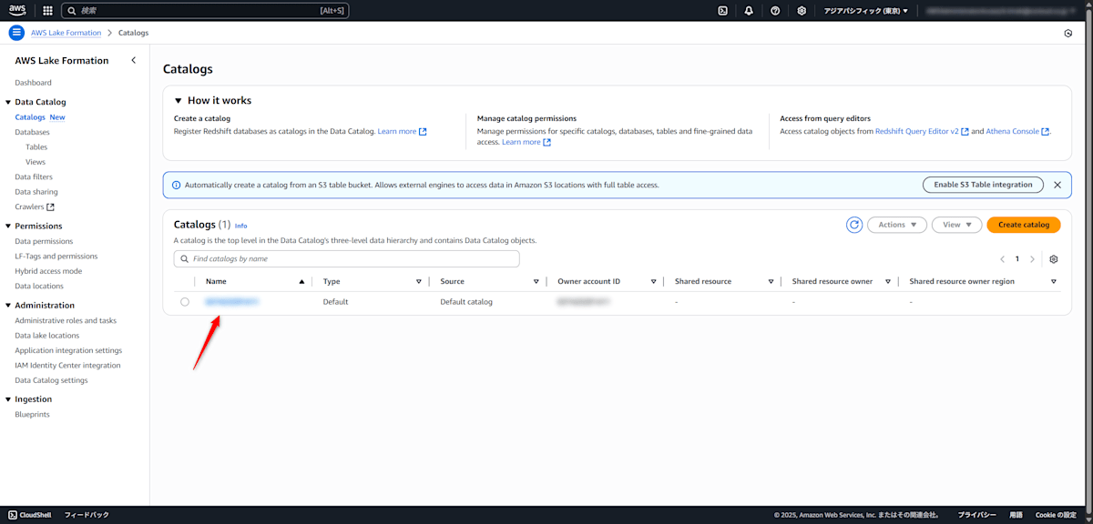
Task: Open the info panel icon at right
Action: [1068, 33]
